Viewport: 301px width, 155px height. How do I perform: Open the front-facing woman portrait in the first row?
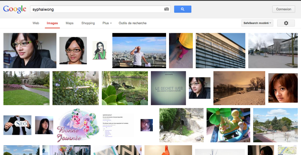click(73, 50)
